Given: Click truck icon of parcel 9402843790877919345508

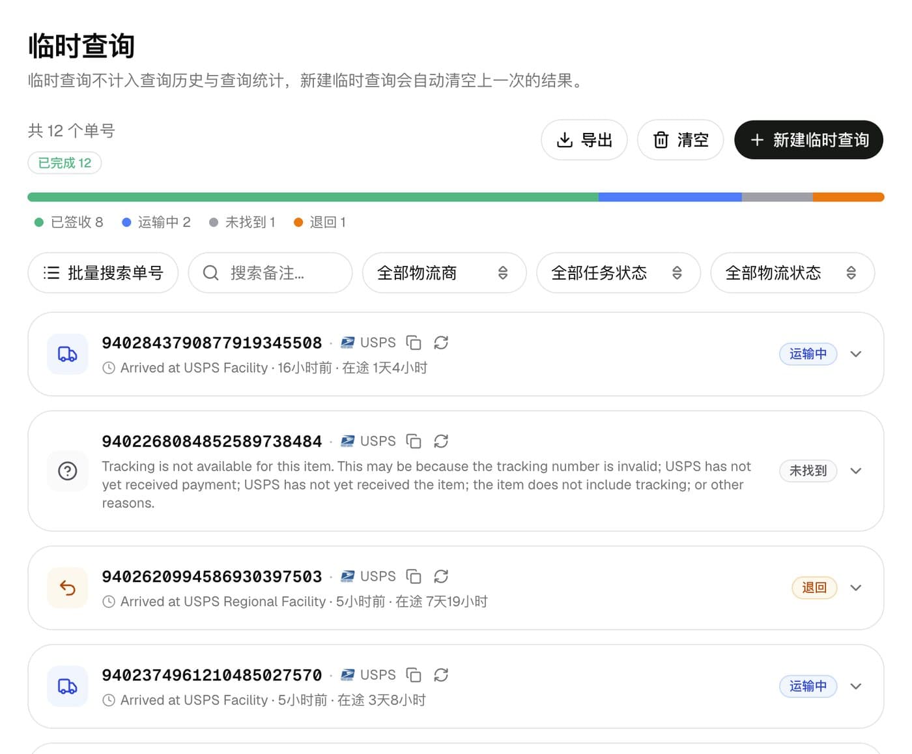Looking at the screenshot, I should point(68,354).
